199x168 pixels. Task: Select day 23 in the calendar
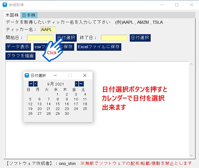[x=67, y=109]
